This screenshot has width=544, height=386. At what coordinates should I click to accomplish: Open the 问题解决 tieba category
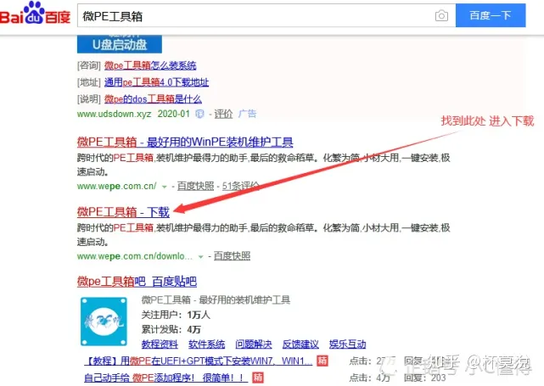[x=253, y=344]
